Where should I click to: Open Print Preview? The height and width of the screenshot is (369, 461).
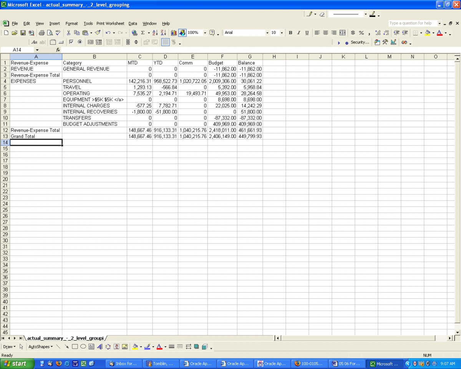pos(50,33)
